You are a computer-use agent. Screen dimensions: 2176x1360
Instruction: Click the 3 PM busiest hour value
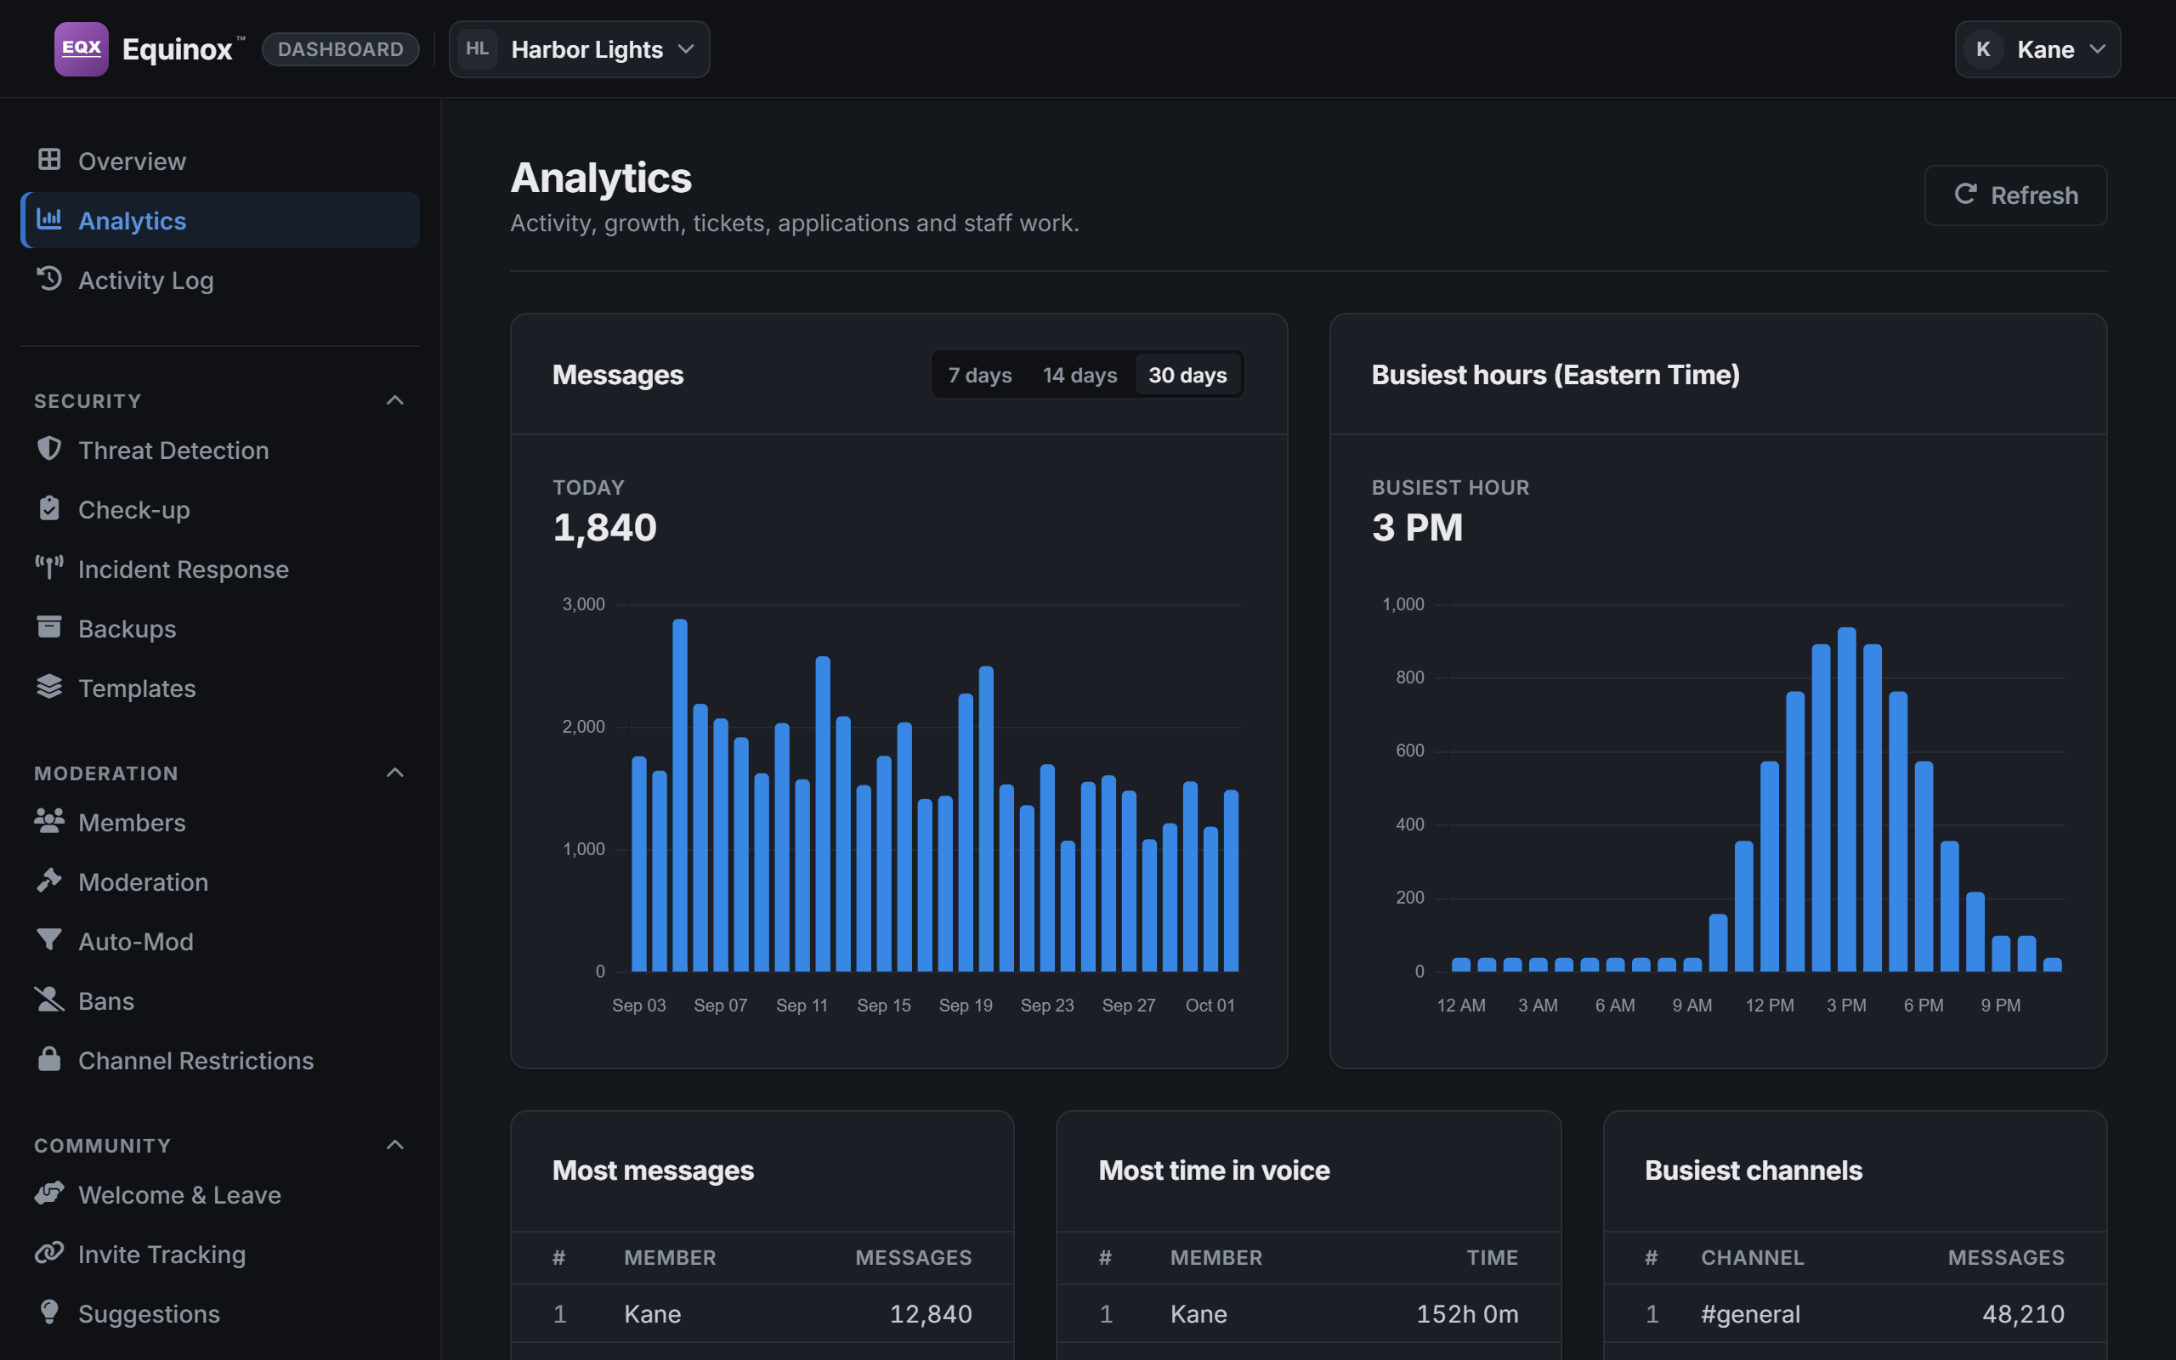[x=1417, y=527]
